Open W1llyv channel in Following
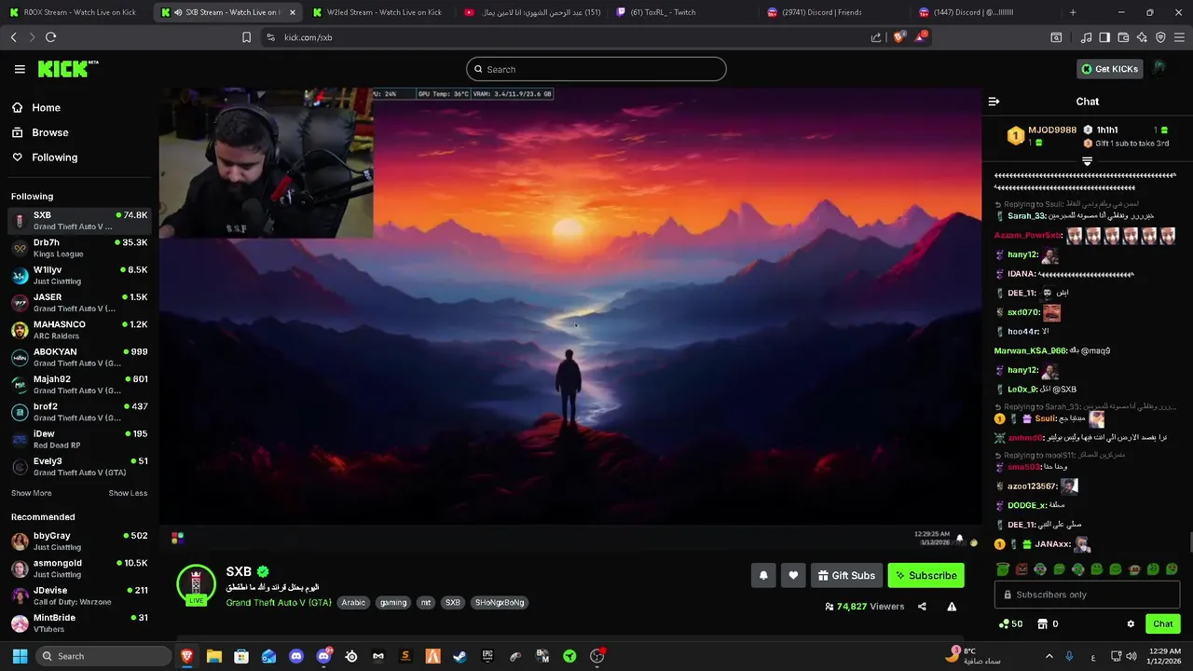 [79, 275]
